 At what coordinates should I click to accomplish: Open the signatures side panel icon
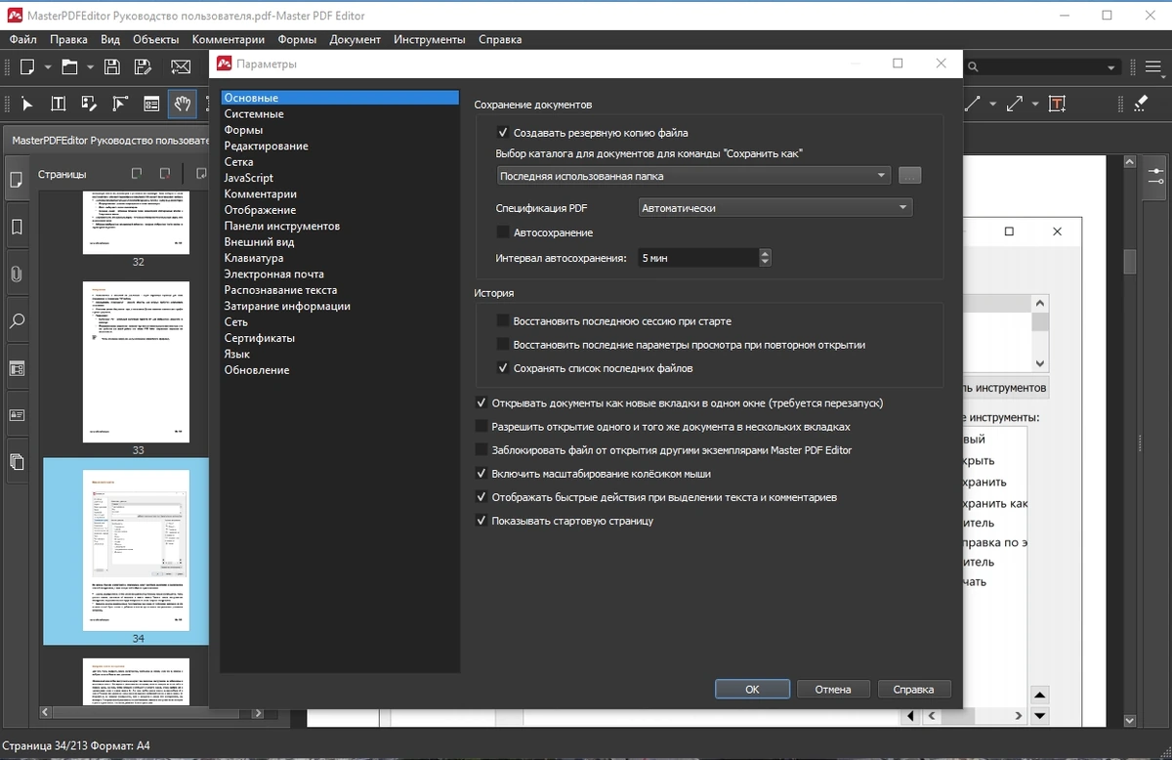tap(16, 414)
